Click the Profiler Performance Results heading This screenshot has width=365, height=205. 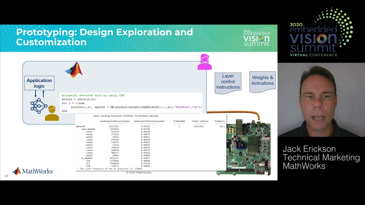point(126,116)
